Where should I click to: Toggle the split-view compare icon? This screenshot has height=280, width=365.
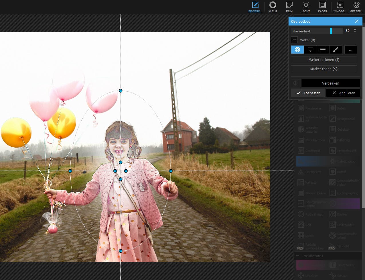pos(295,83)
